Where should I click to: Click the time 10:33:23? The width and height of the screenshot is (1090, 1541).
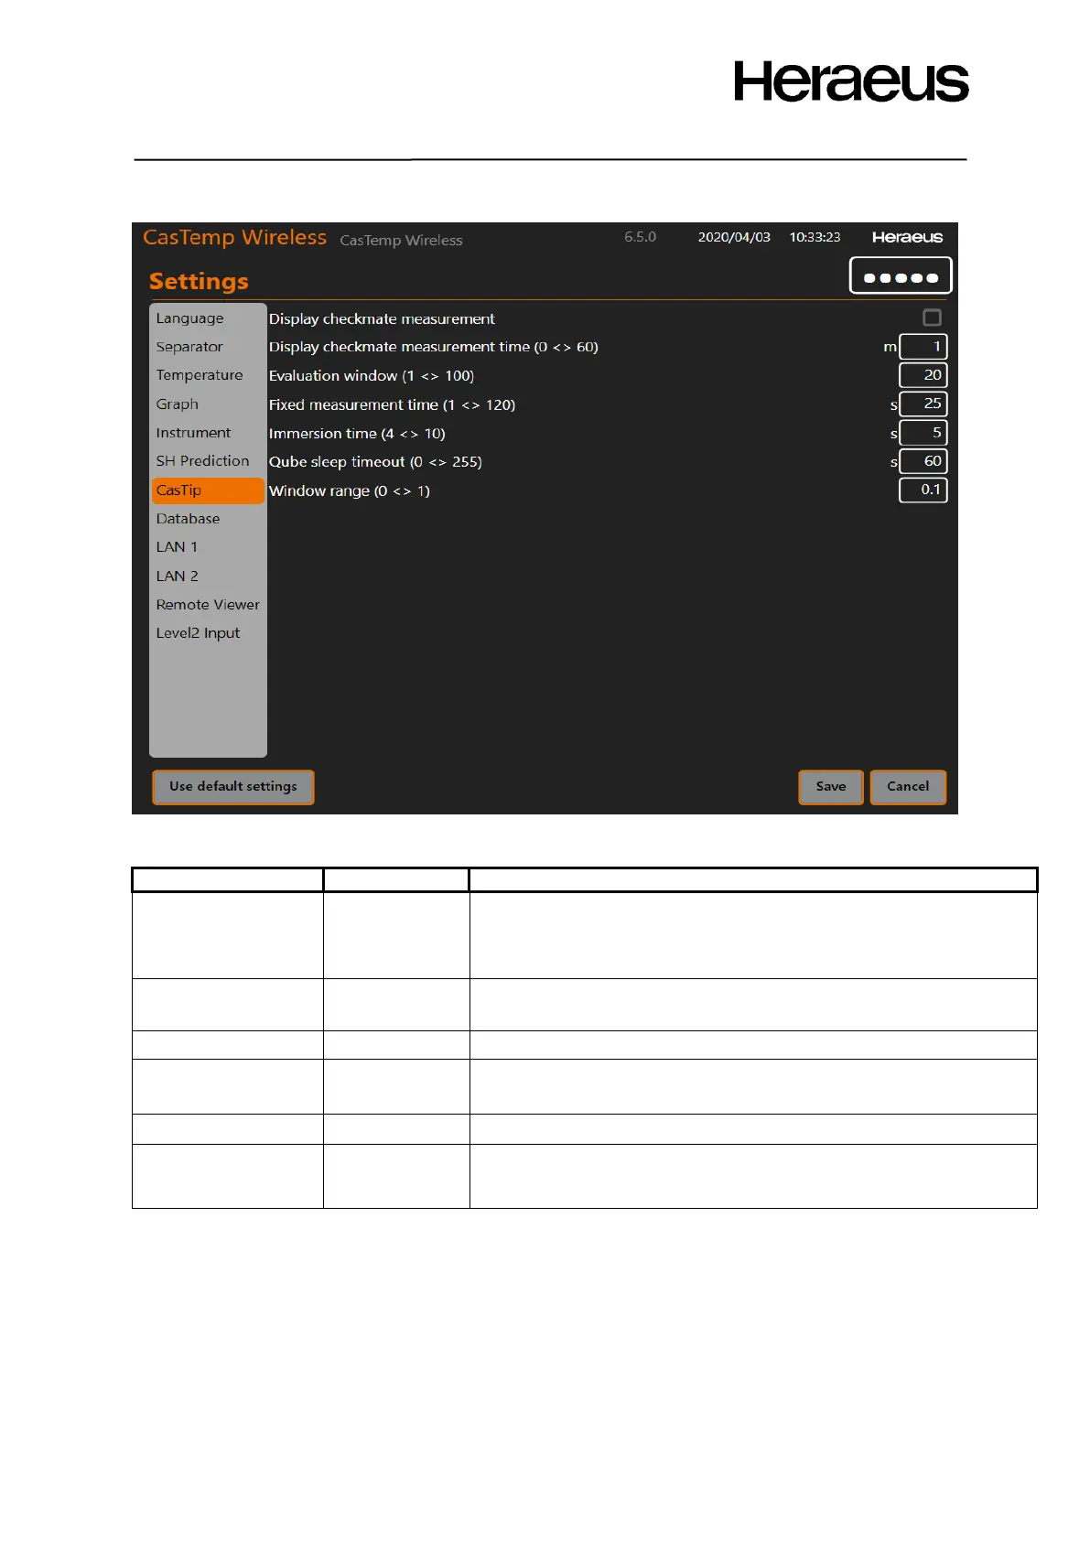(x=815, y=237)
